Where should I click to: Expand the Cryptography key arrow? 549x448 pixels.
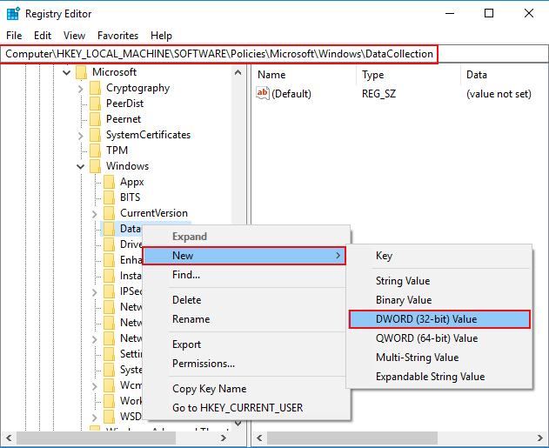coord(81,89)
